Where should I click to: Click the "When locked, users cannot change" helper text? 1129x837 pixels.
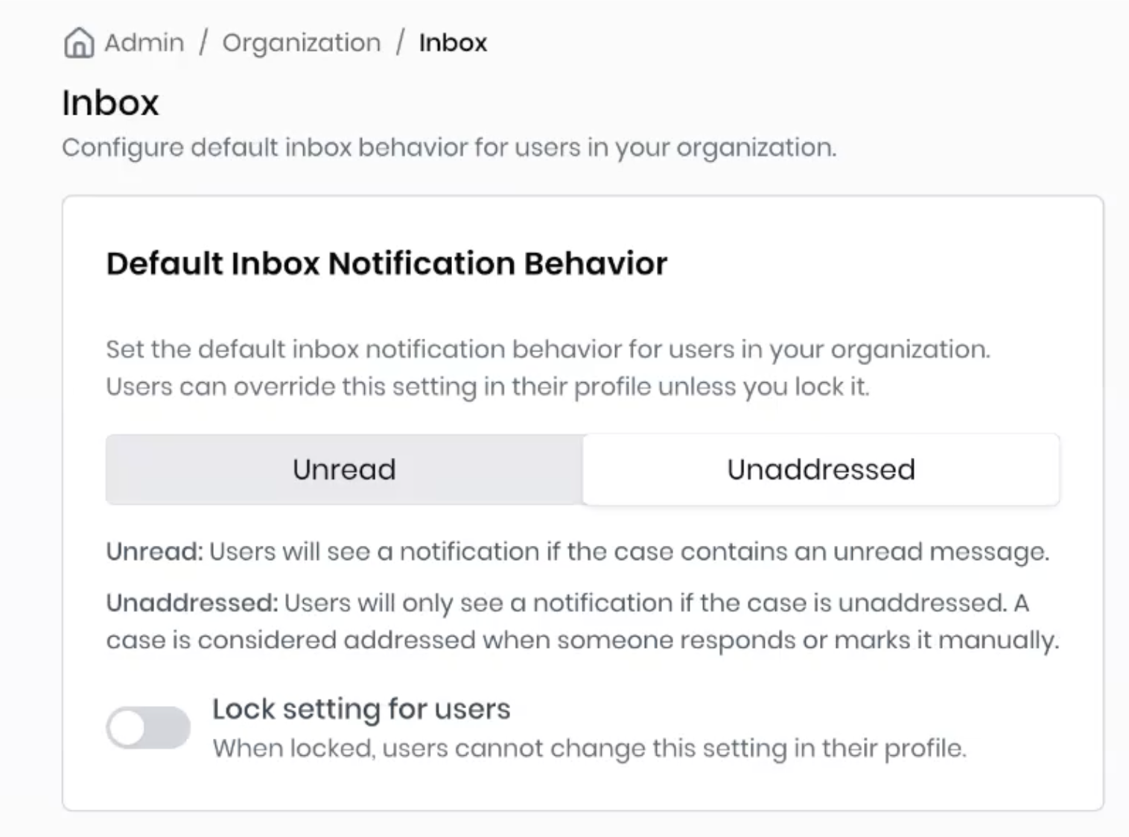click(589, 748)
